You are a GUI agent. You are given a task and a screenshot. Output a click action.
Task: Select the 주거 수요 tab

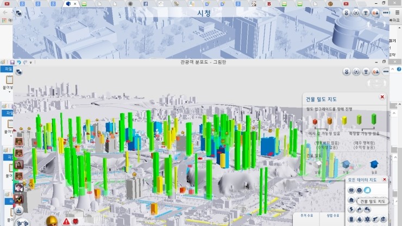(x=306, y=216)
